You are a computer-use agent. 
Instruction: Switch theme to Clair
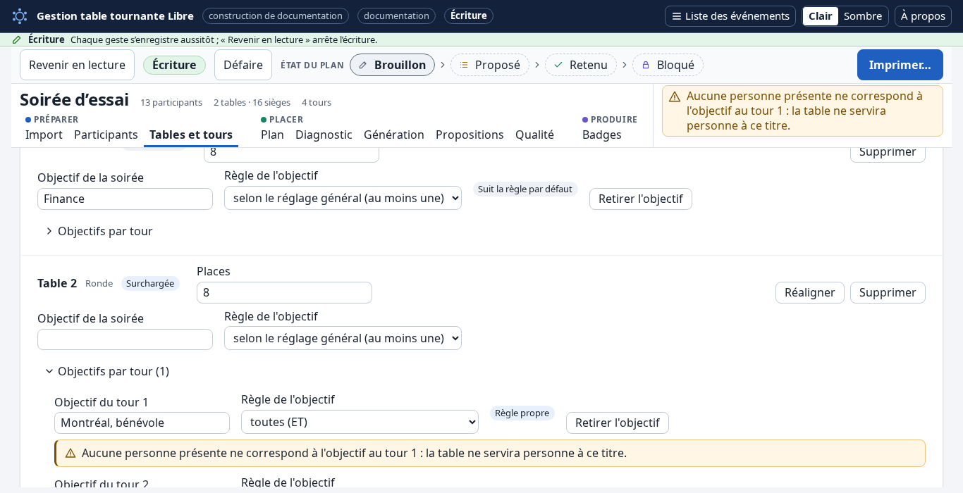tap(821, 16)
